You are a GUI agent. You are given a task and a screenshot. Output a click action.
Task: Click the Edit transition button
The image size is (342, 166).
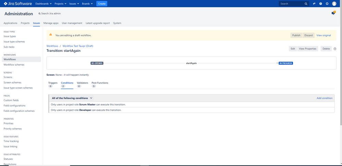293,49
